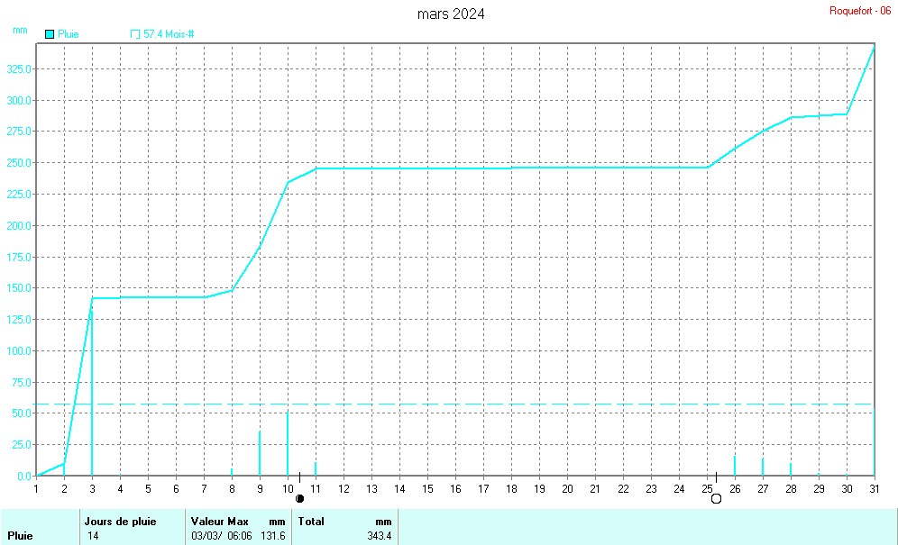Click the 'Valeur Max' header cell
The width and height of the screenshot is (898, 545).
click(219, 522)
